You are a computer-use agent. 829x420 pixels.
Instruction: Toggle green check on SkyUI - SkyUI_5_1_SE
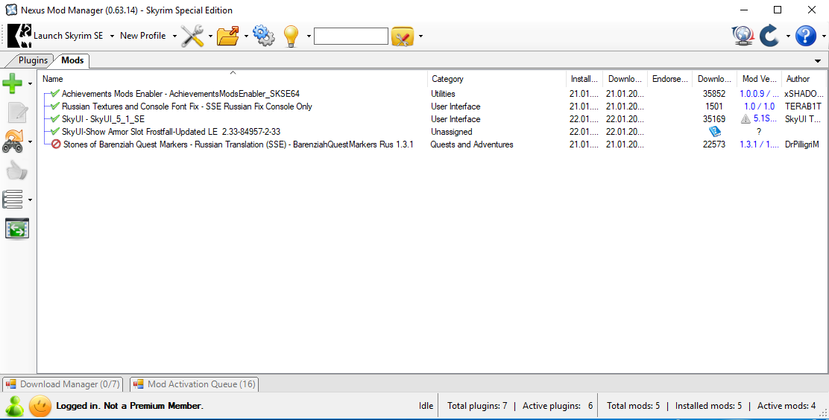tap(55, 119)
